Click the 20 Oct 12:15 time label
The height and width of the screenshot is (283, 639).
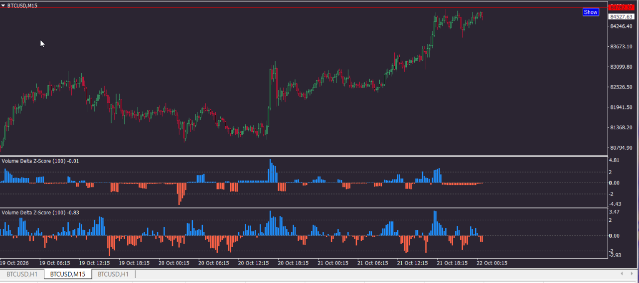click(254, 263)
